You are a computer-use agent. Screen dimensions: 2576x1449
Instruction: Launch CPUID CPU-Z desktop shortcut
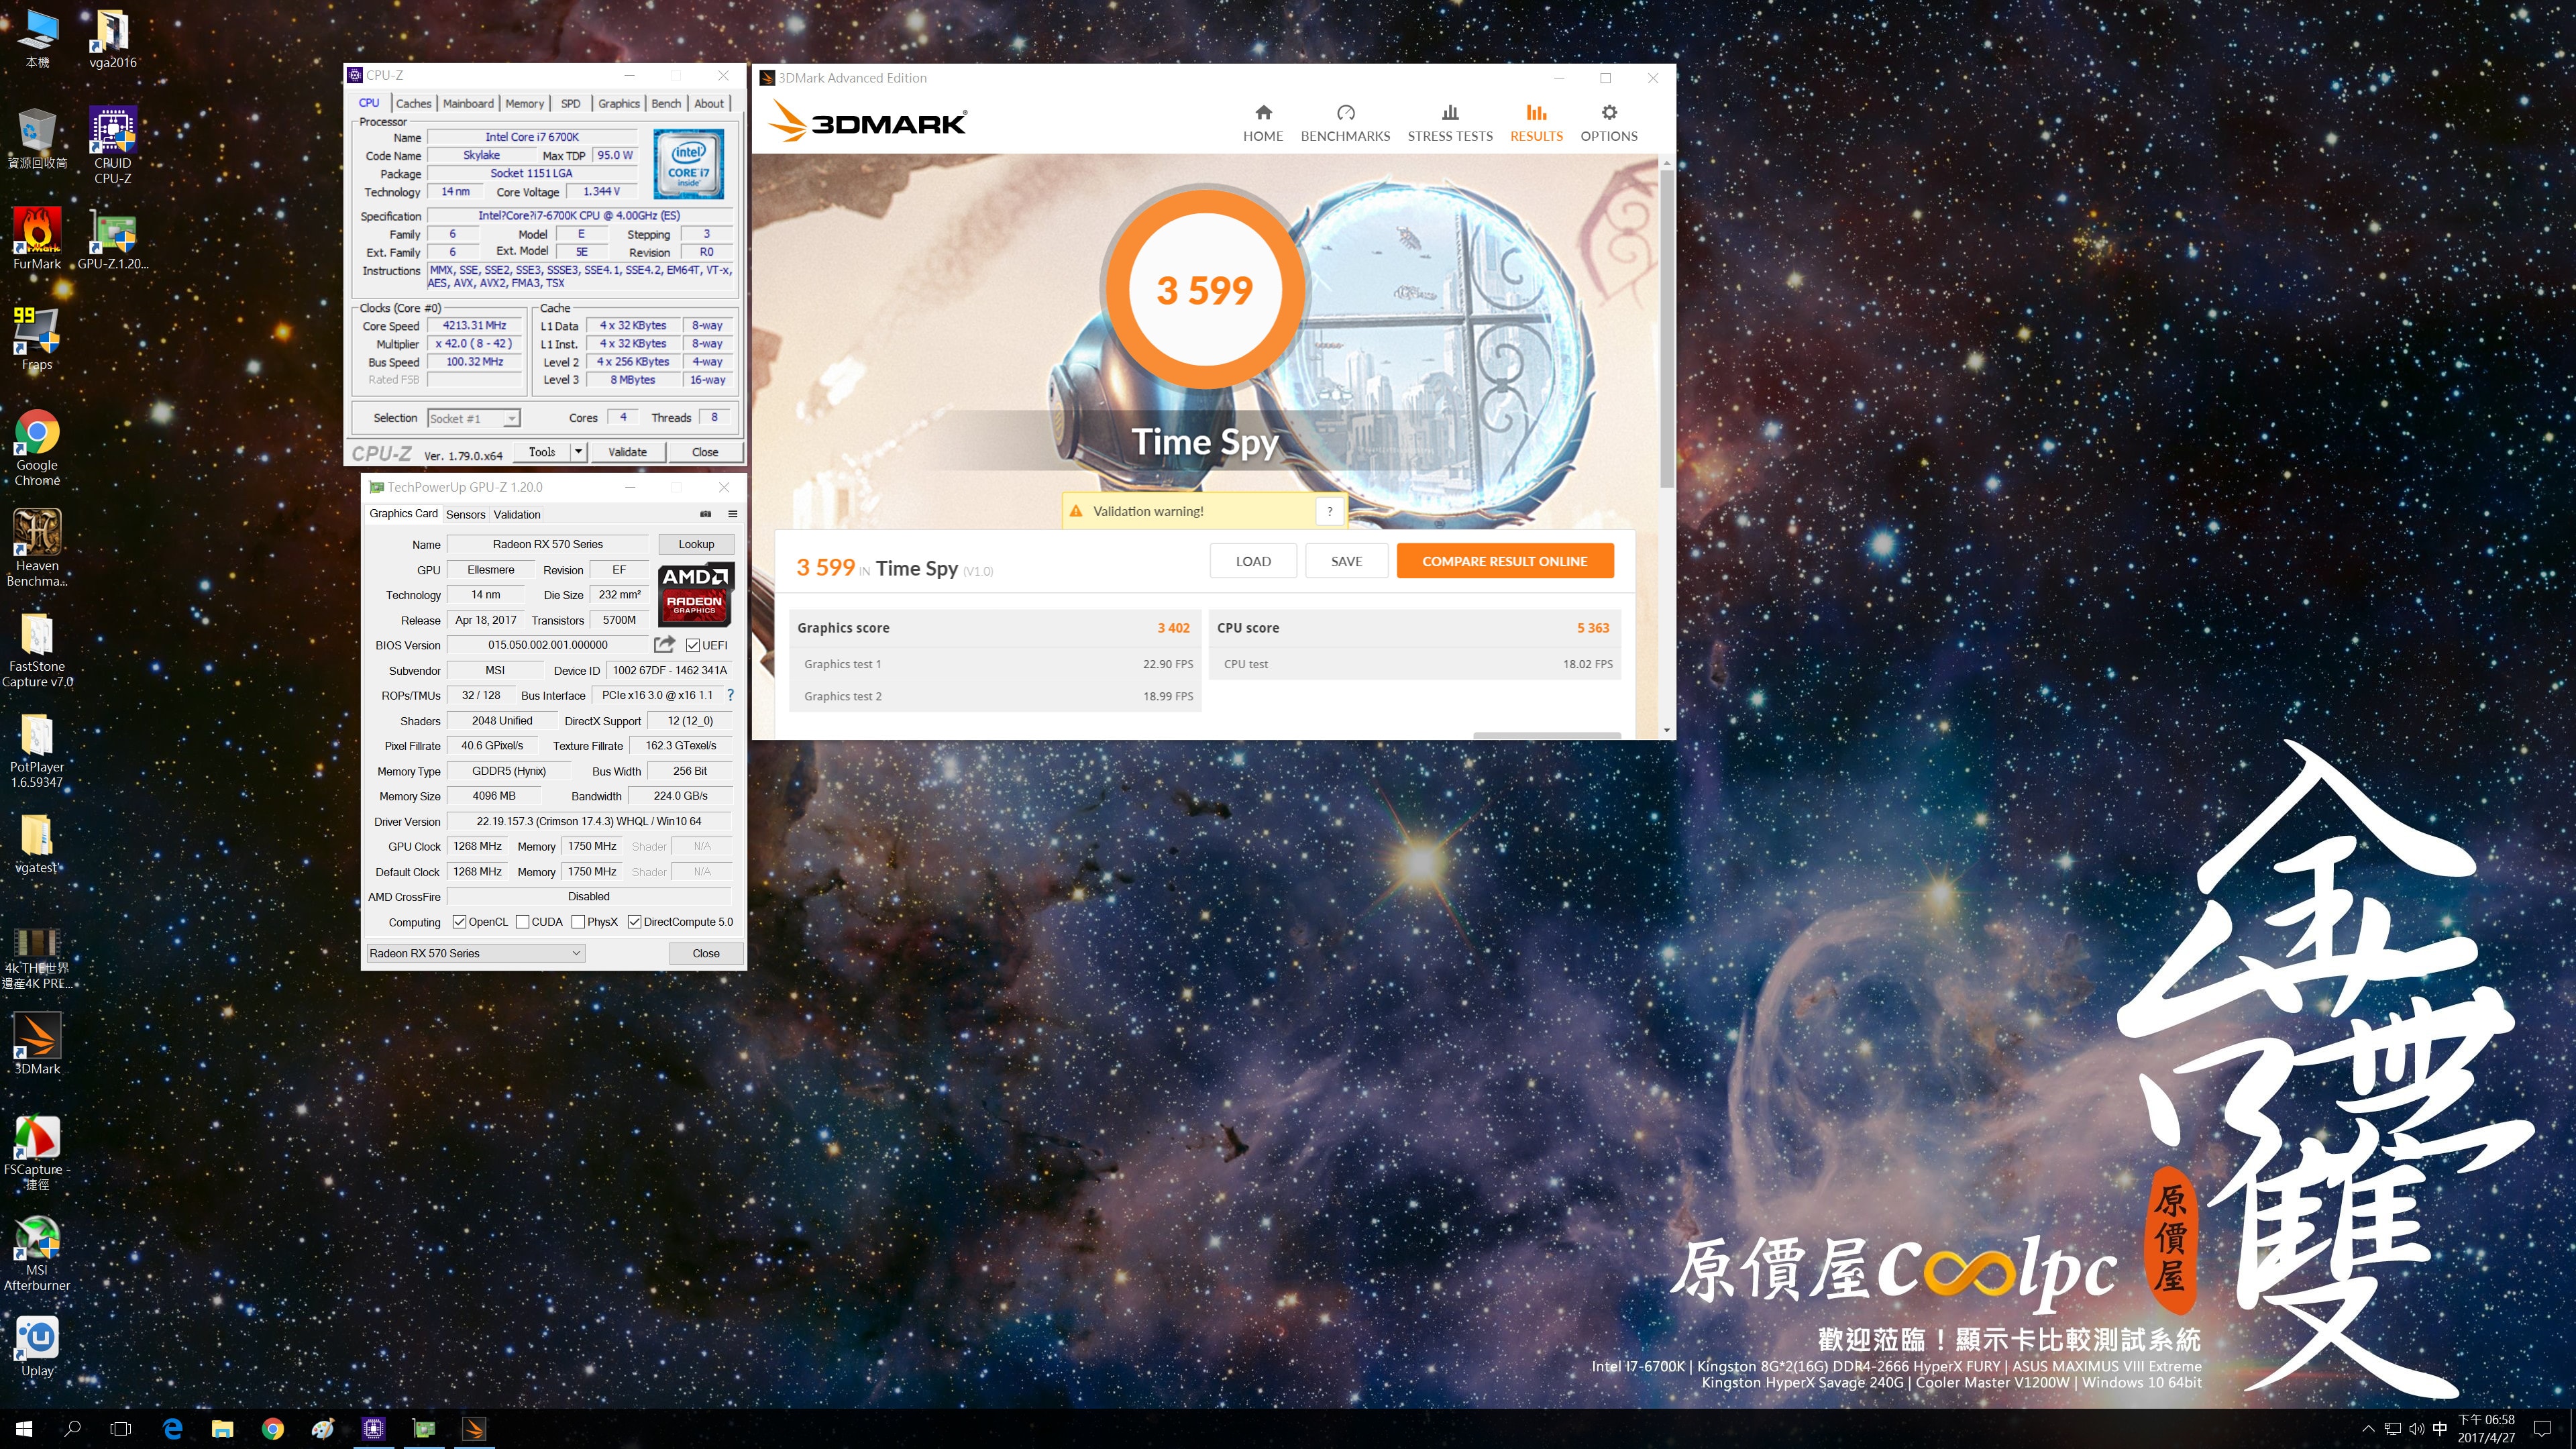pos(112,145)
